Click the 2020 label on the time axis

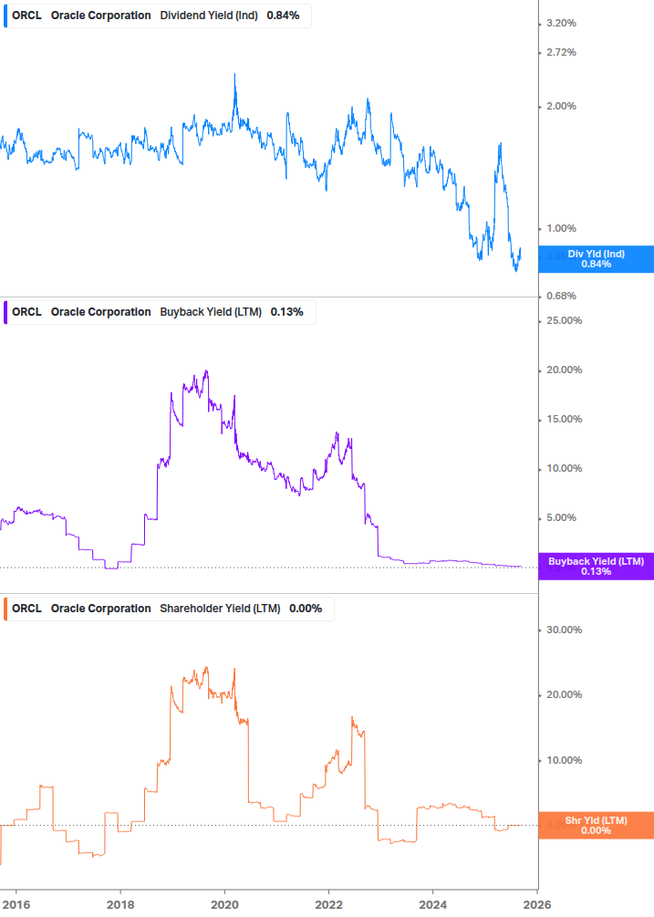(224, 905)
